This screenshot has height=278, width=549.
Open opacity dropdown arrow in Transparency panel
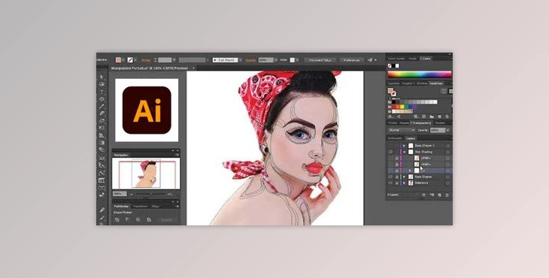447,130
